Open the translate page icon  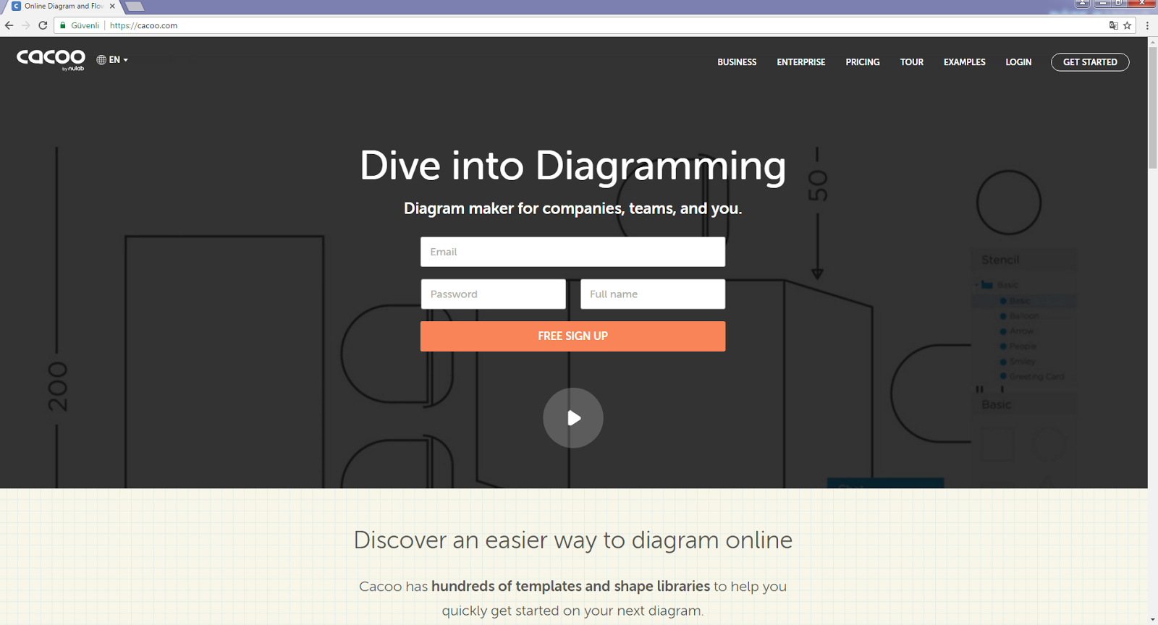1114,25
